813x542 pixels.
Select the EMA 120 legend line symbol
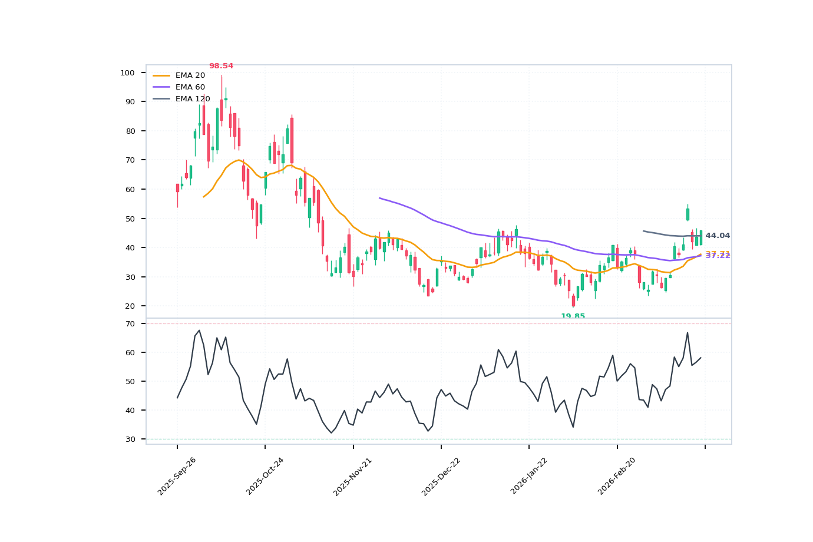pos(162,98)
